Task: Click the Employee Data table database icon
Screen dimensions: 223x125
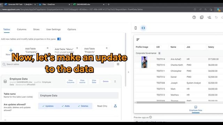Action: pos(5,81)
